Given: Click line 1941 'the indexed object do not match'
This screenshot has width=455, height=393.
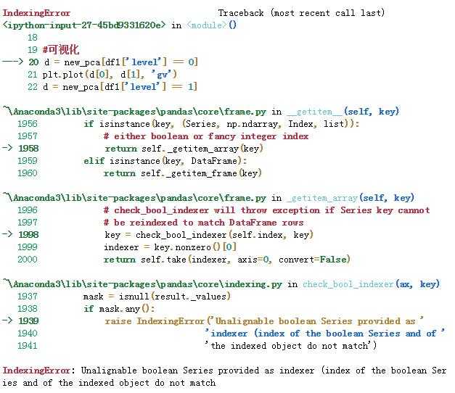Looking at the screenshot, I should point(290,346).
